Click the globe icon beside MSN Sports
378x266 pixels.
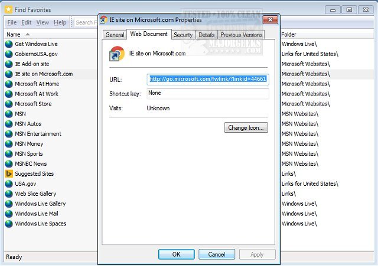pos(9,154)
